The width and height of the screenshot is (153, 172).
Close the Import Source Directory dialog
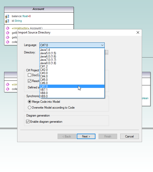click(x=138, y=32)
